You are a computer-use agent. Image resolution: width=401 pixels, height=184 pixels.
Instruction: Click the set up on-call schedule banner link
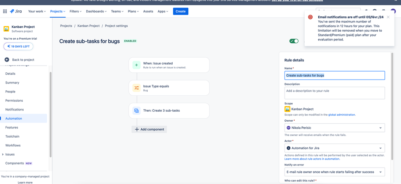click(x=297, y=1)
